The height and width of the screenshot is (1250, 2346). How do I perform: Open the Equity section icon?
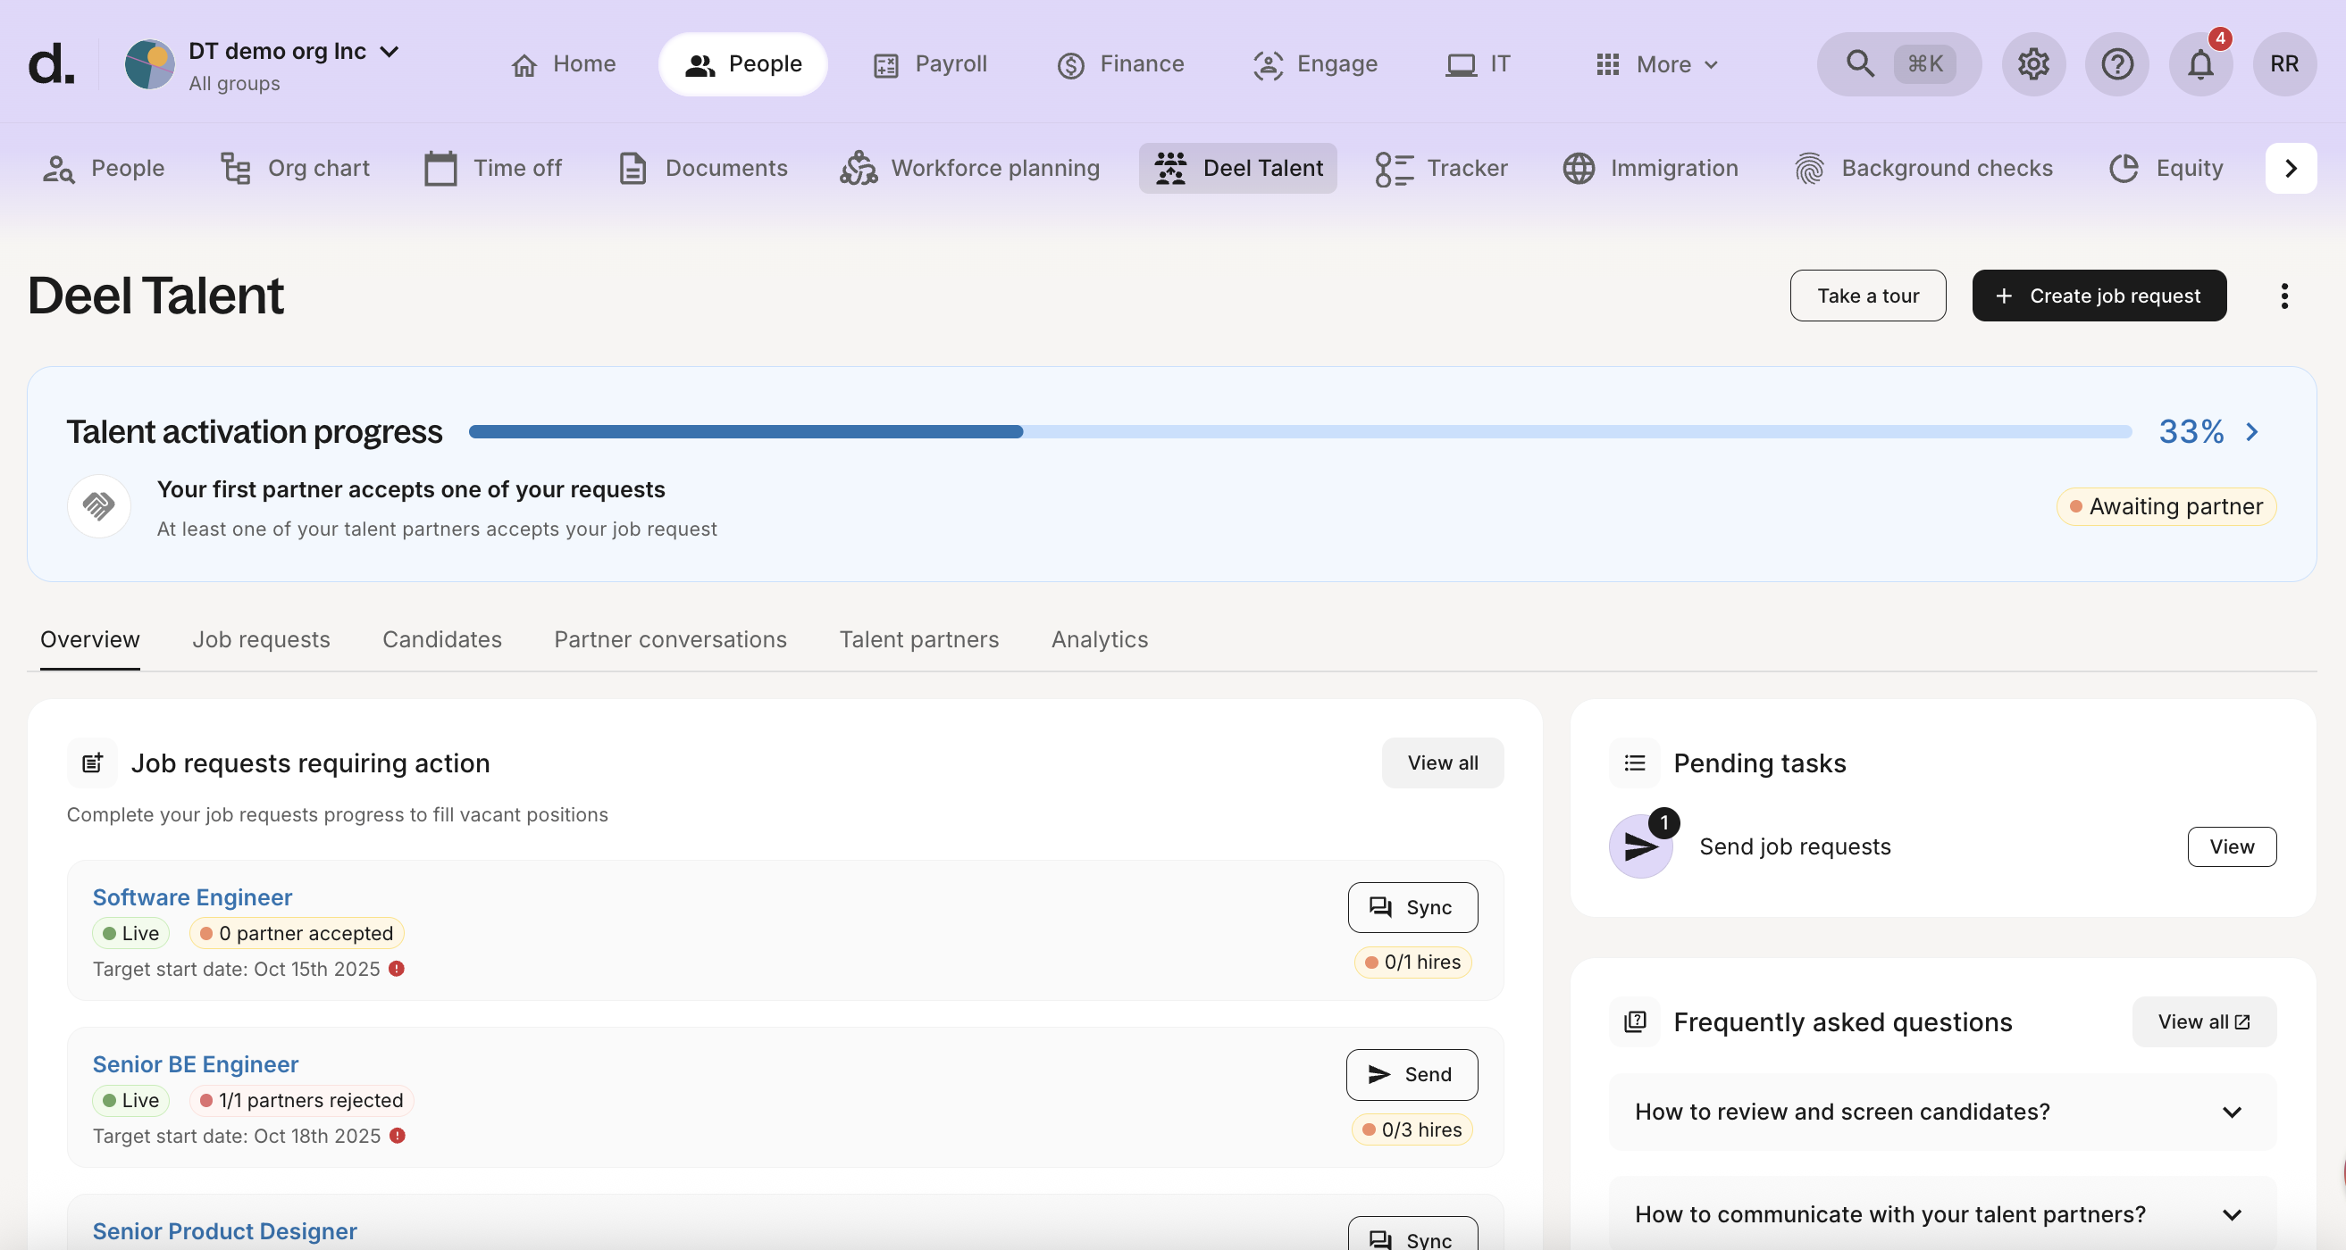pyautogui.click(x=2124, y=168)
